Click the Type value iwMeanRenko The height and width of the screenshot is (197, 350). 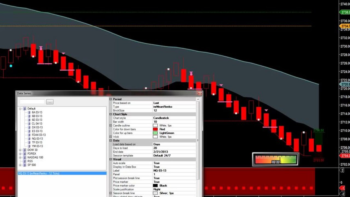[174, 107]
